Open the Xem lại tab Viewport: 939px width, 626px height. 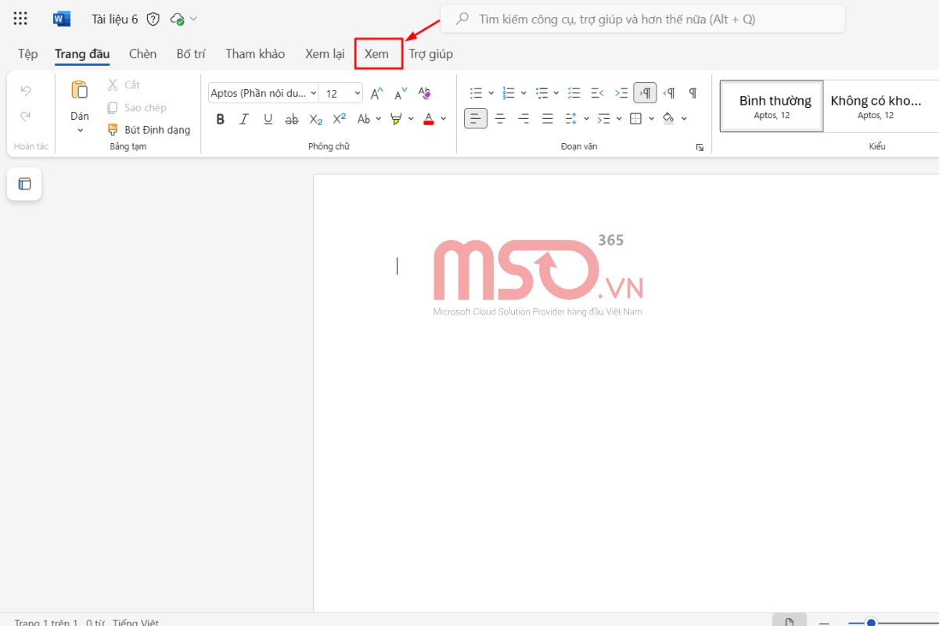click(325, 54)
